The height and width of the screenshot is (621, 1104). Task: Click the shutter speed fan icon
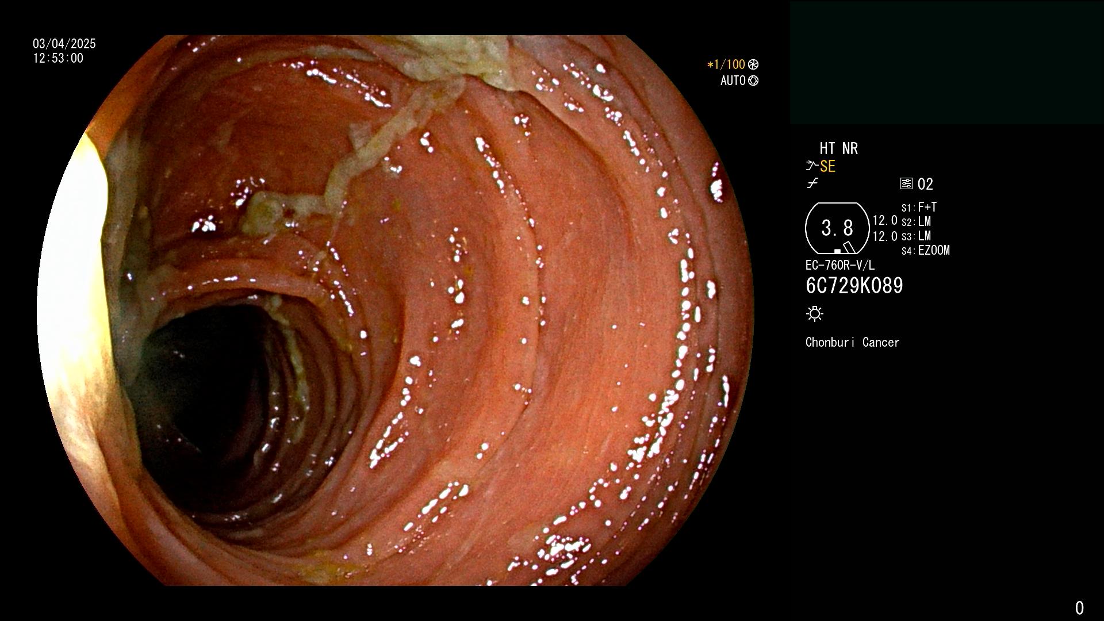click(753, 64)
